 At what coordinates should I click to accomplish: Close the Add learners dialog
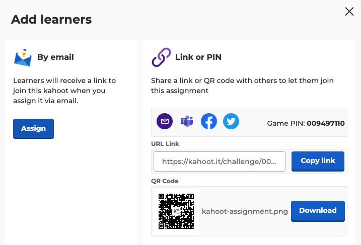pos(349,11)
